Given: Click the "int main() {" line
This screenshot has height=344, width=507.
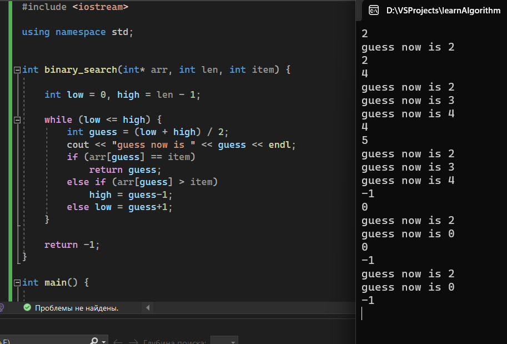Looking at the screenshot, I should point(56,283).
